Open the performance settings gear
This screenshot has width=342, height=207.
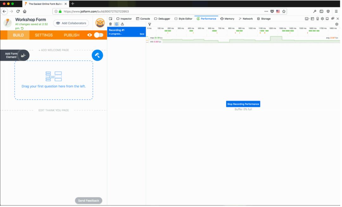(x=337, y=24)
